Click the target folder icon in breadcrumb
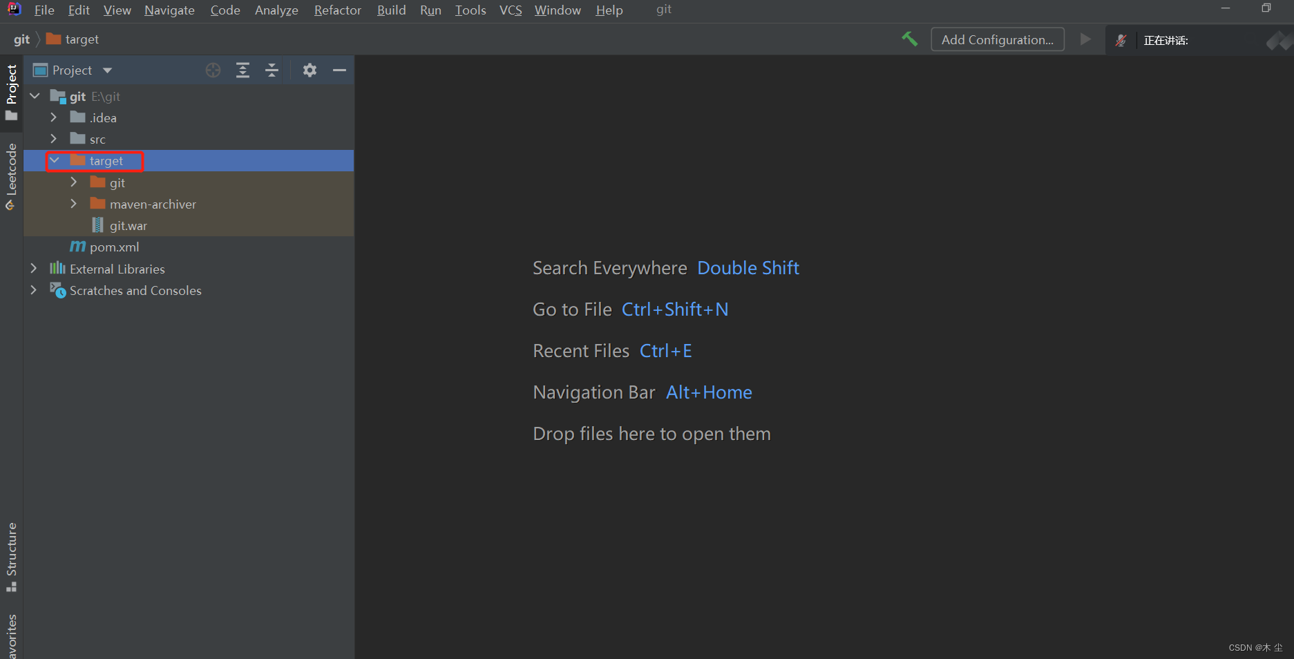 (54, 39)
